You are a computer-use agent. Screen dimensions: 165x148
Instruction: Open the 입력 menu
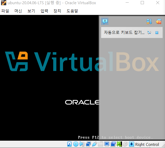tap(44, 11)
